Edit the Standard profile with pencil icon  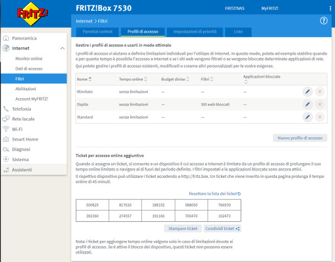point(308,117)
